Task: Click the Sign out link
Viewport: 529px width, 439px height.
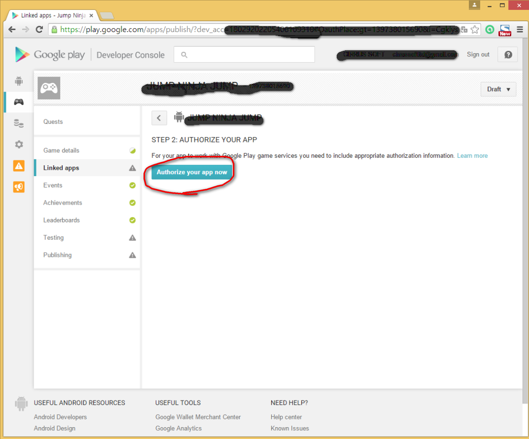Action: (478, 55)
